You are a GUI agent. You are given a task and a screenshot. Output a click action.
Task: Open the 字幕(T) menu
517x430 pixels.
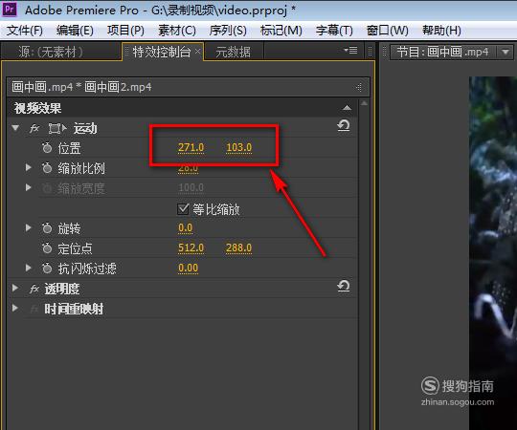click(334, 31)
